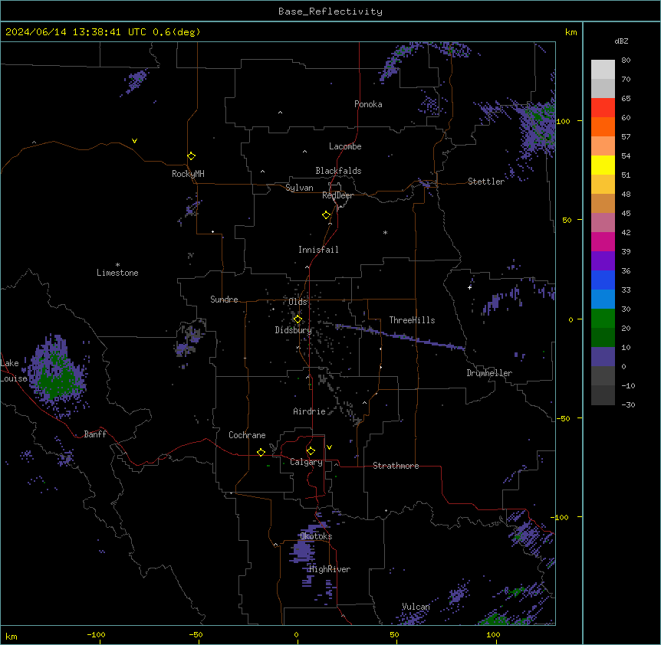Click the yellow diamond marker above RockyMH

click(x=192, y=156)
